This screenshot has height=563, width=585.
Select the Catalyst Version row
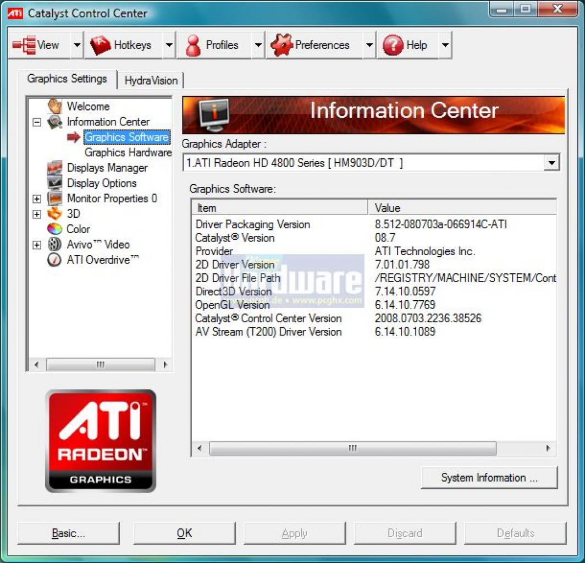pos(374,238)
